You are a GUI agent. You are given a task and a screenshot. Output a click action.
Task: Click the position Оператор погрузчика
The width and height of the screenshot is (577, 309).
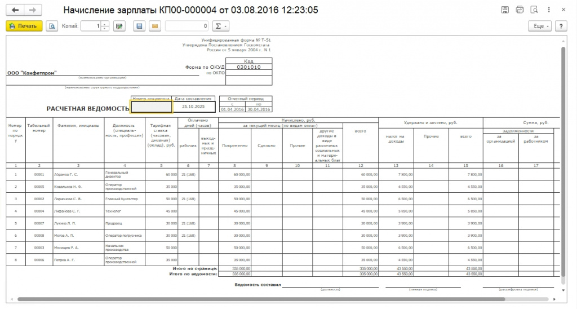[123, 235]
